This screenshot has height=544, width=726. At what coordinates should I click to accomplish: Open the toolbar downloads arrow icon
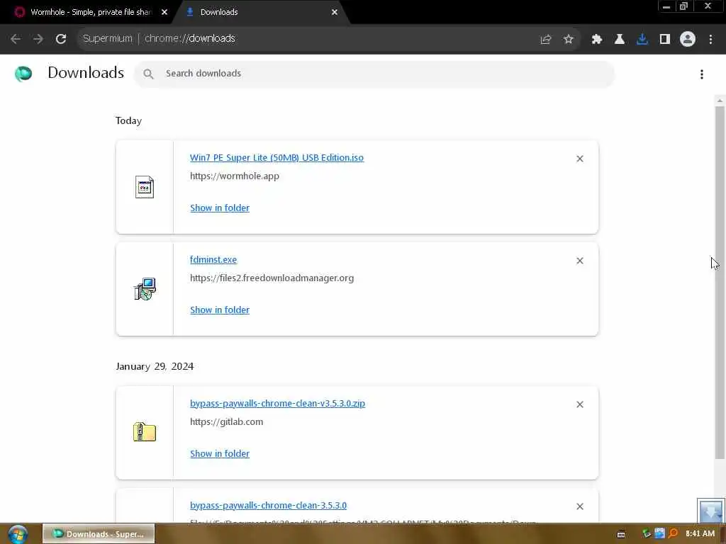(642, 40)
